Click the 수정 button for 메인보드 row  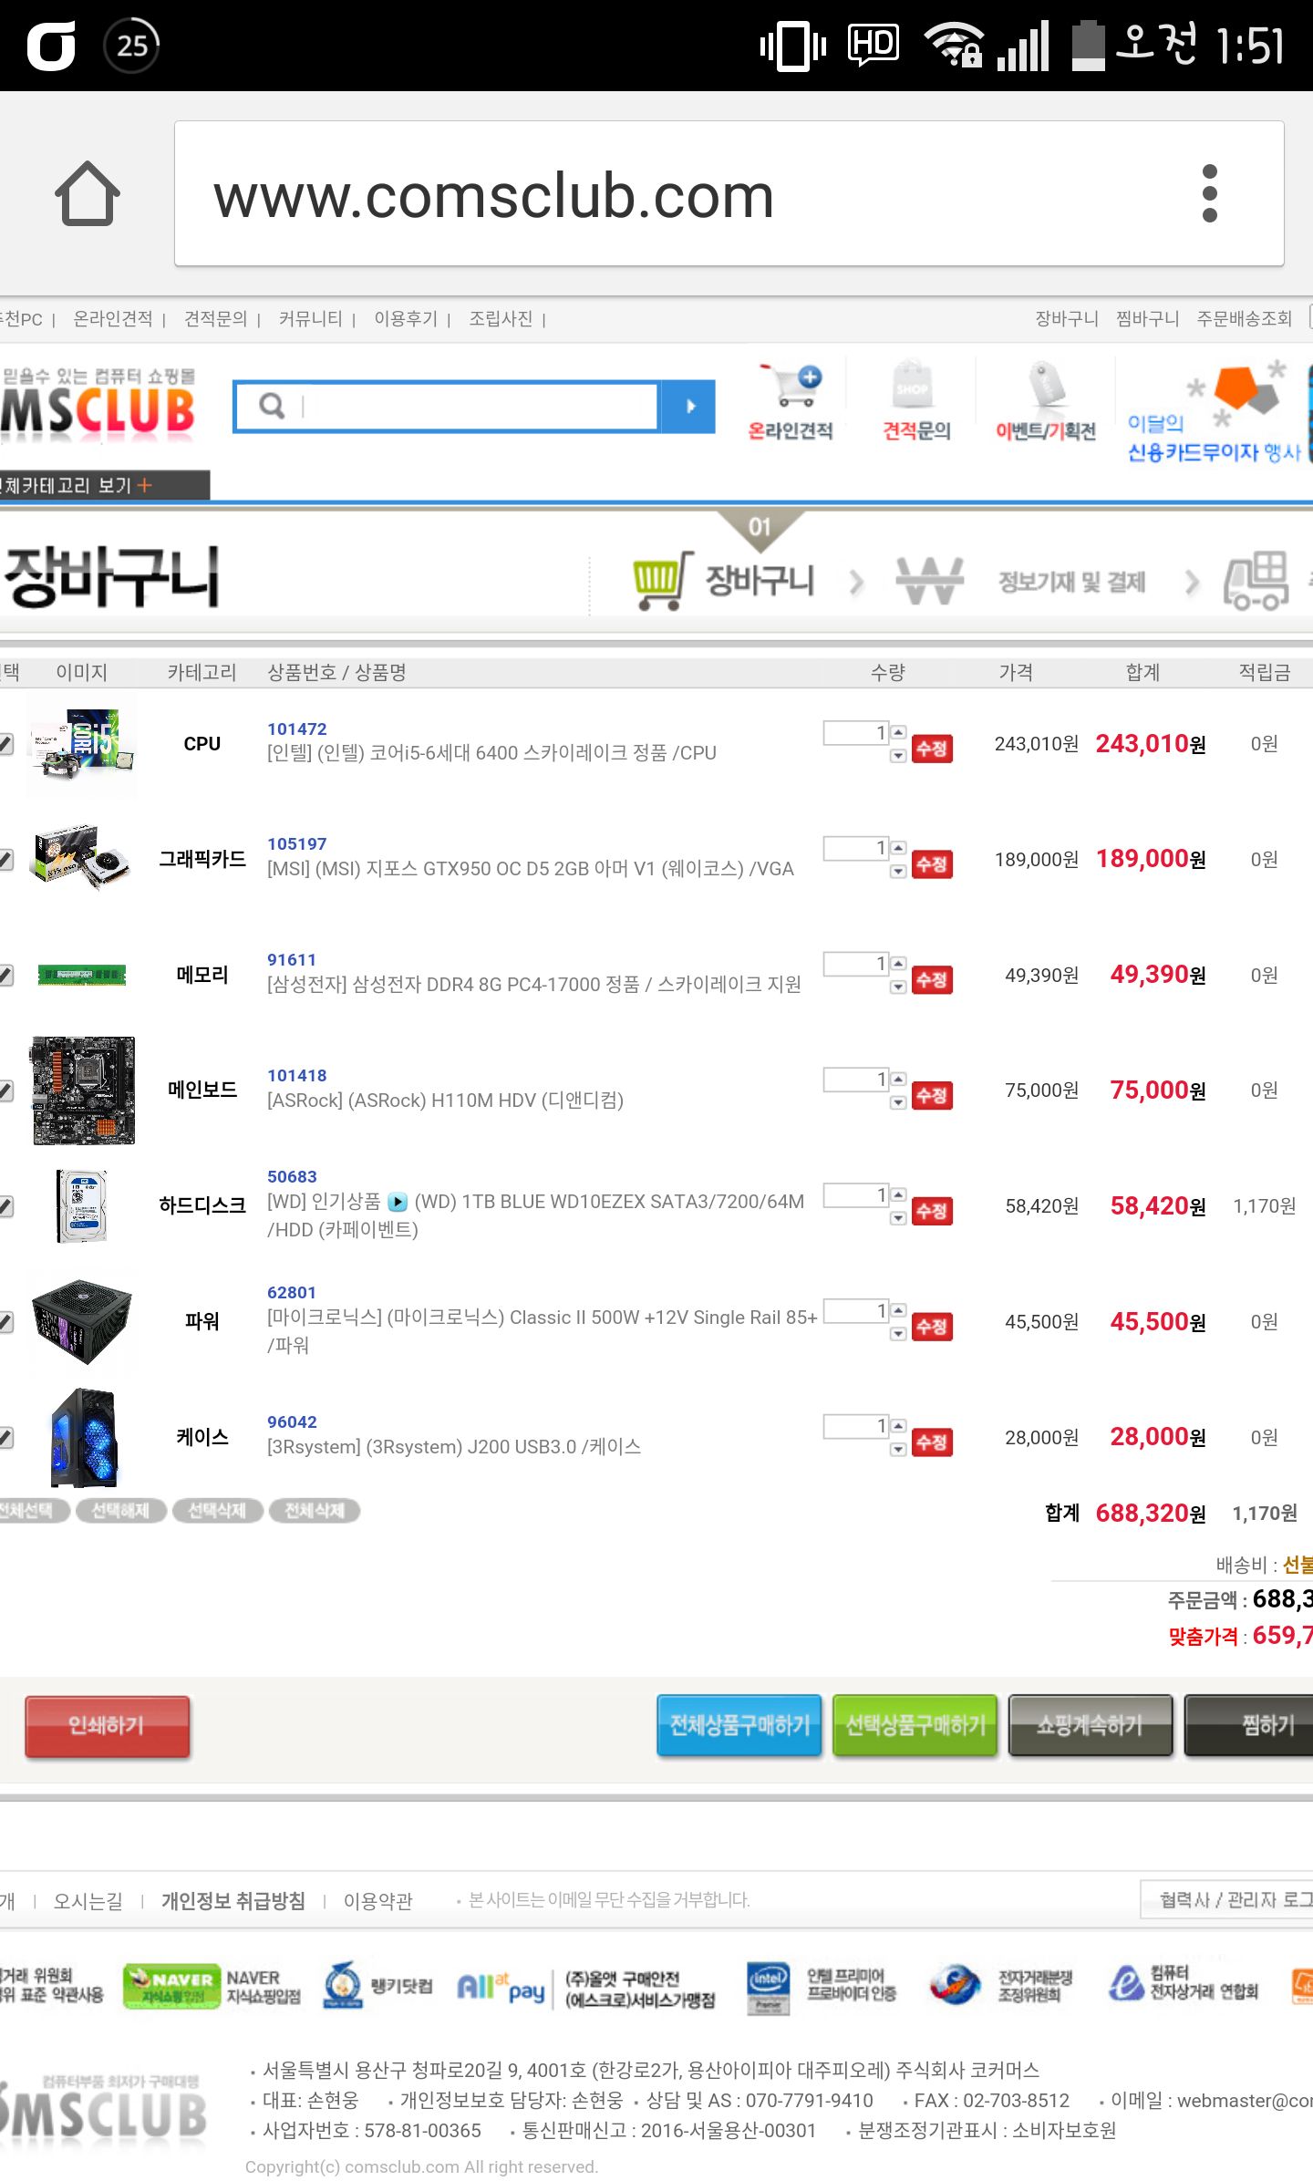pos(932,1096)
